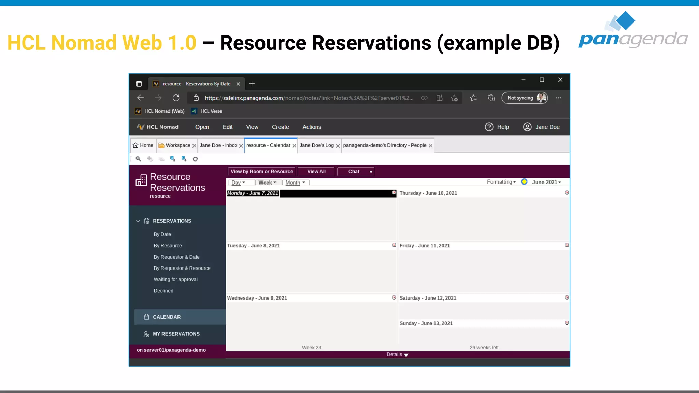
Task: Open browser settings ellipsis menu
Action: tap(558, 98)
